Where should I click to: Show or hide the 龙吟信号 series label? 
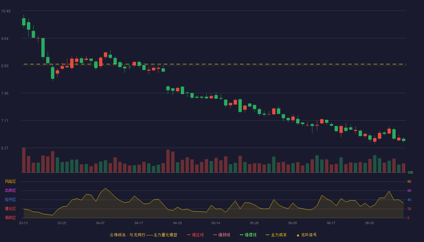tap(309, 235)
